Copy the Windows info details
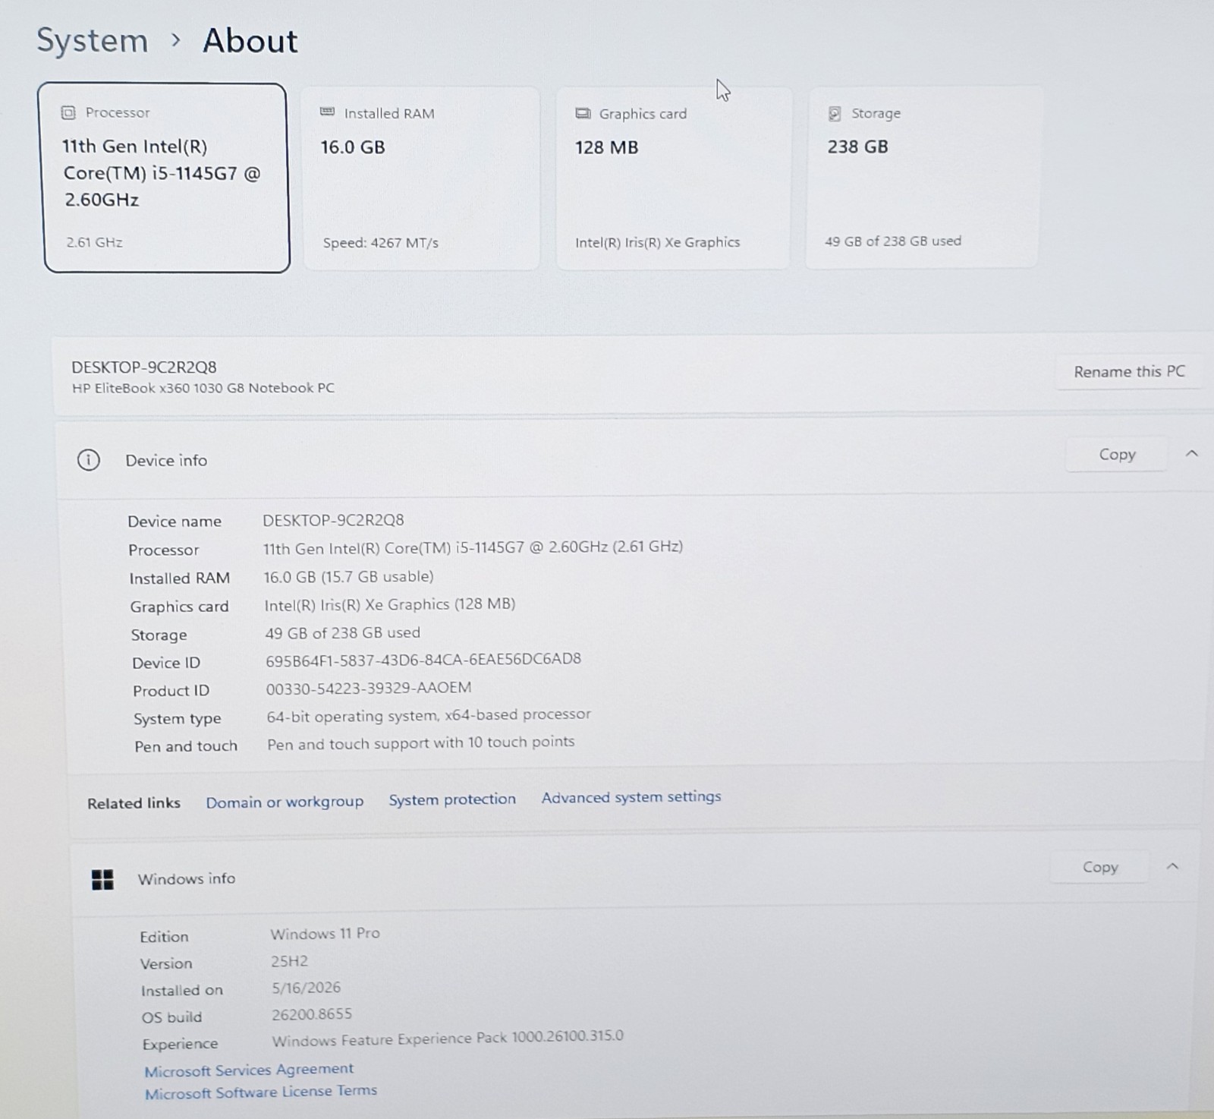The height and width of the screenshot is (1119, 1214). point(1100,867)
